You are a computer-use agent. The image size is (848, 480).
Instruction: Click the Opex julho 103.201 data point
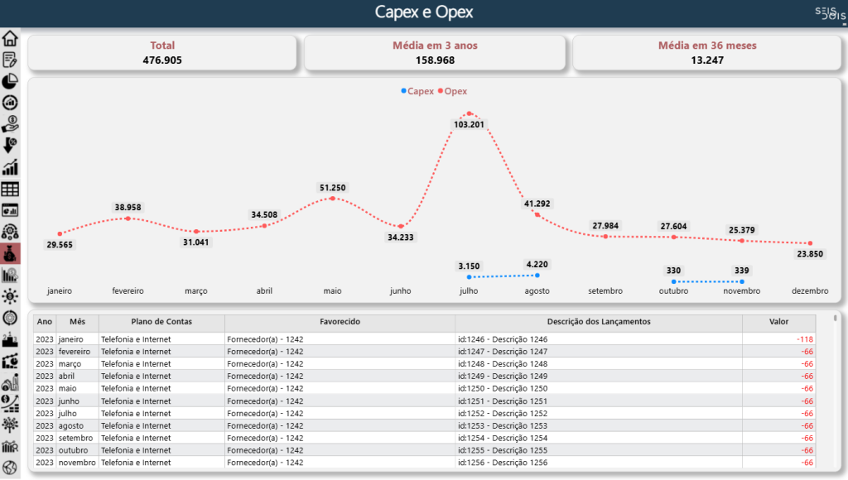click(x=470, y=113)
